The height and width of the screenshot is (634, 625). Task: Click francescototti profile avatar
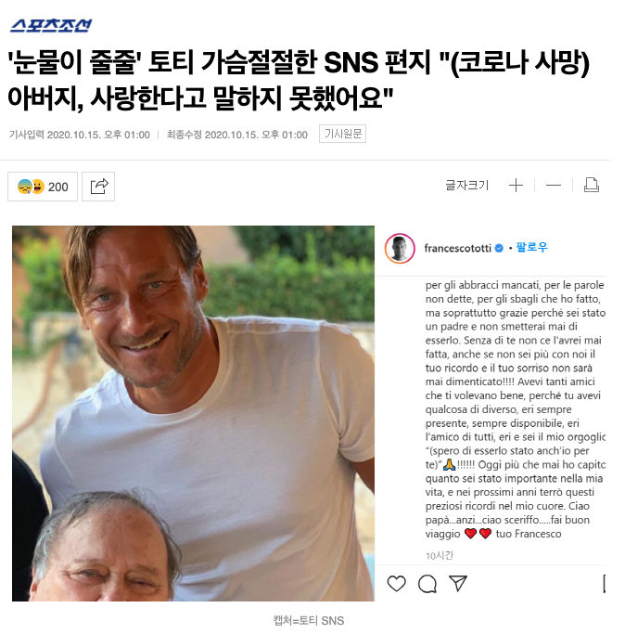400,248
